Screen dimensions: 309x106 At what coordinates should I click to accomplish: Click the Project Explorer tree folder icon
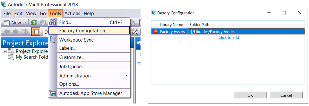point(11,51)
